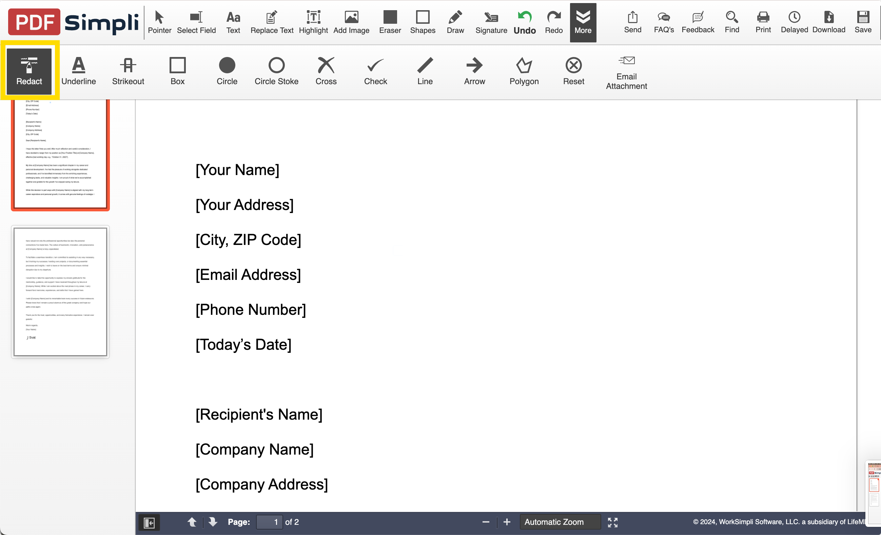Open the Shapes tool menu
881x535 pixels.
point(422,22)
